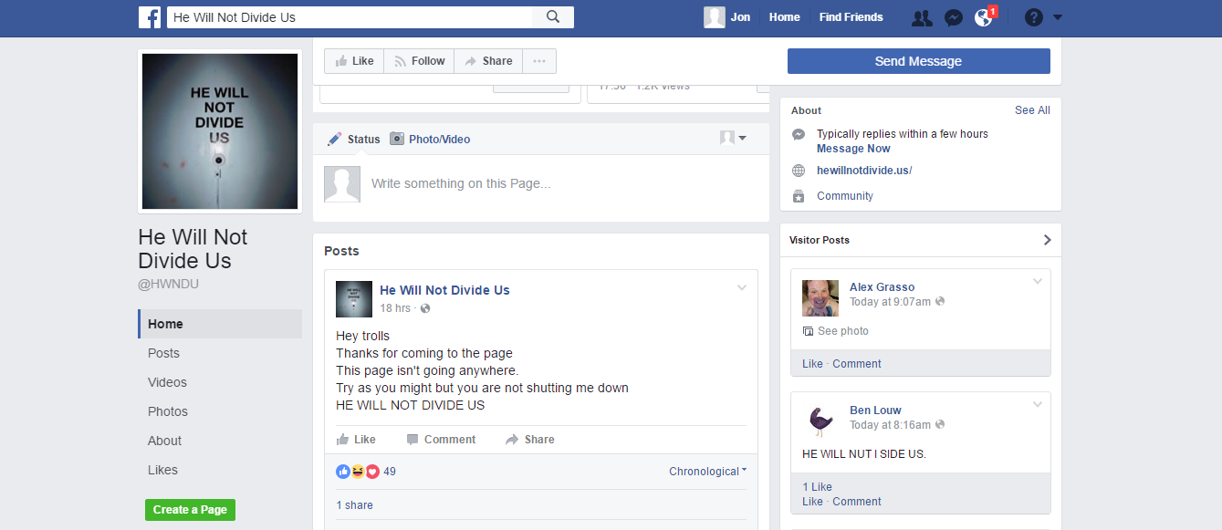Click the He Will Not Divide Us post author link

point(444,290)
